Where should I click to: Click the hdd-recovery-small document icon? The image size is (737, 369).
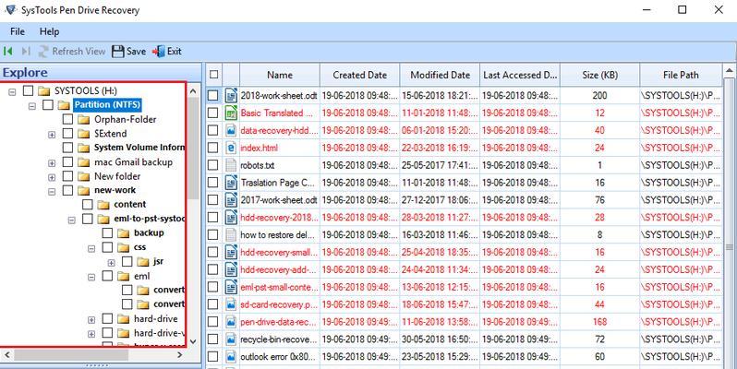(x=231, y=252)
